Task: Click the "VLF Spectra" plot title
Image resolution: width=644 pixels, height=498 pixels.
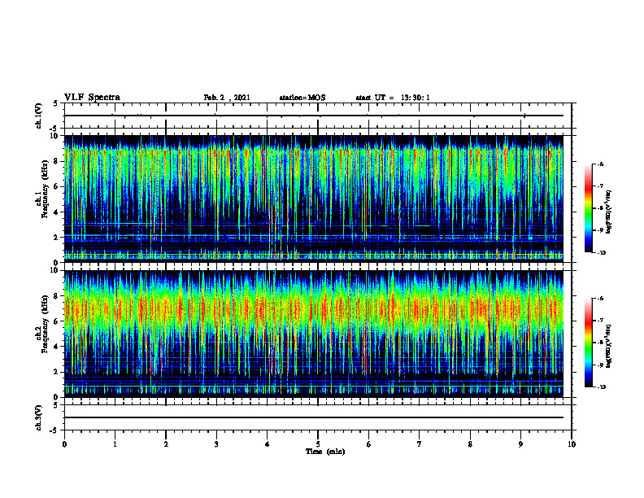Action: click(x=92, y=98)
